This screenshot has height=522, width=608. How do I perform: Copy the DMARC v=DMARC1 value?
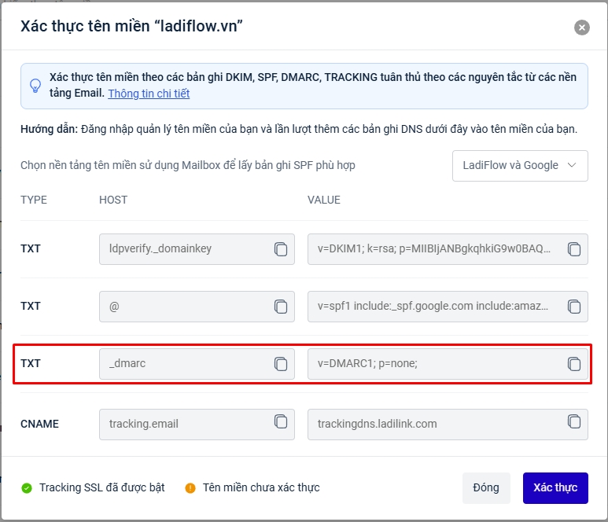point(574,364)
